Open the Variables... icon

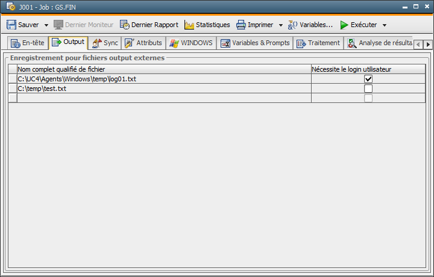click(292, 25)
